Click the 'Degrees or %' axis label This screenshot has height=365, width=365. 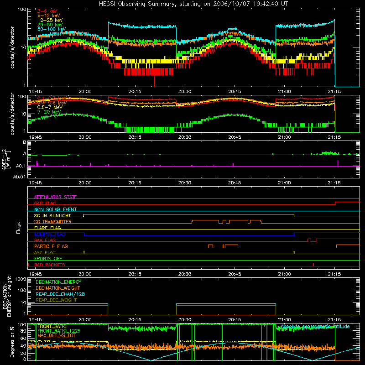12,342
